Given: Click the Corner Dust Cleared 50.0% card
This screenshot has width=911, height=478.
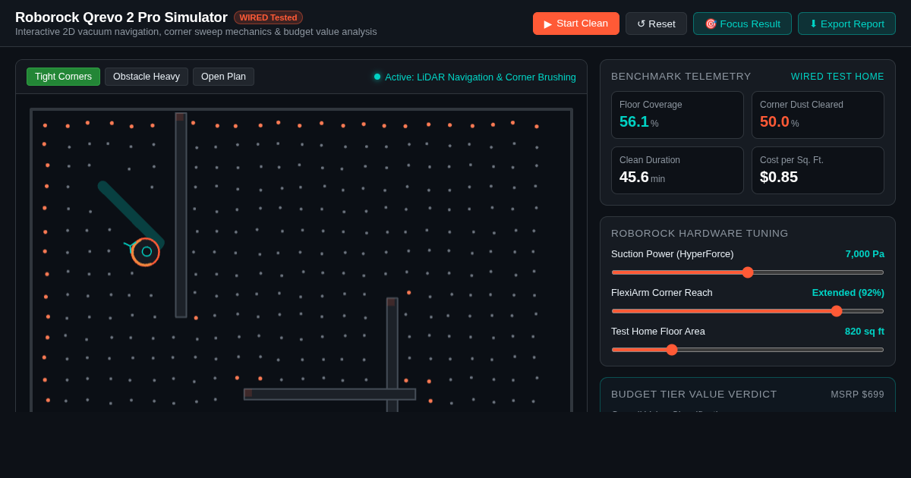Looking at the screenshot, I should coord(818,115).
